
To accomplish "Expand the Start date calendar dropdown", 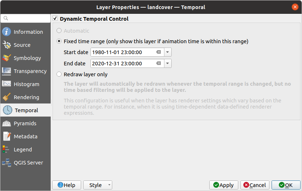I will click(168, 52).
